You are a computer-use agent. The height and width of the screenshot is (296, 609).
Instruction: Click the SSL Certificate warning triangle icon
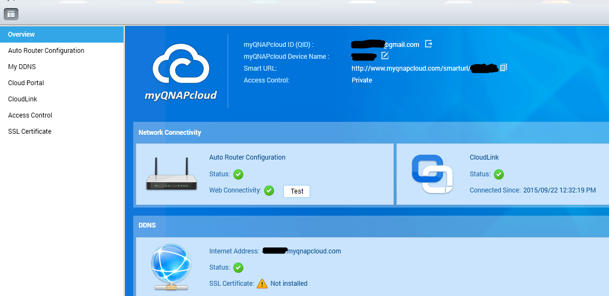tap(262, 283)
